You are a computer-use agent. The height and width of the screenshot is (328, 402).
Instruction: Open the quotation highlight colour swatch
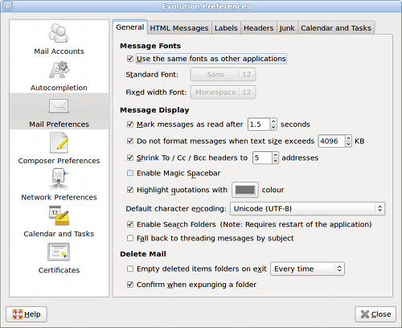[x=245, y=190]
